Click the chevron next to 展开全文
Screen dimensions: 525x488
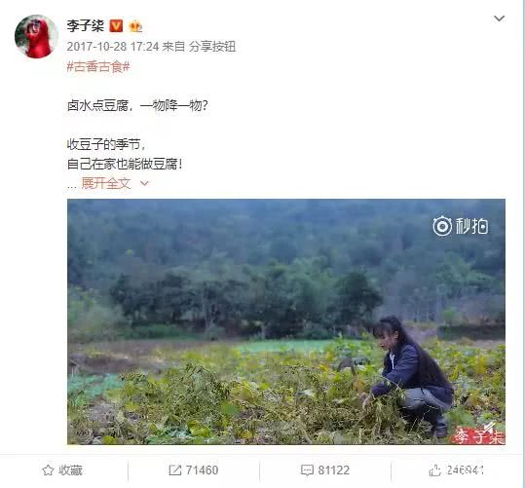(144, 183)
